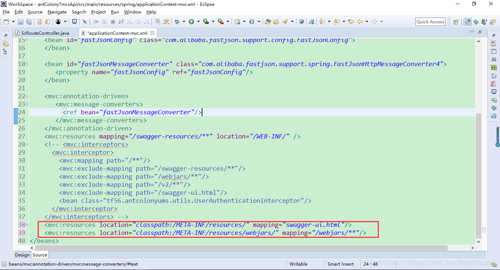The image size is (500, 270).
Task: Click the bug icon in right sidebar
Action: point(494,108)
